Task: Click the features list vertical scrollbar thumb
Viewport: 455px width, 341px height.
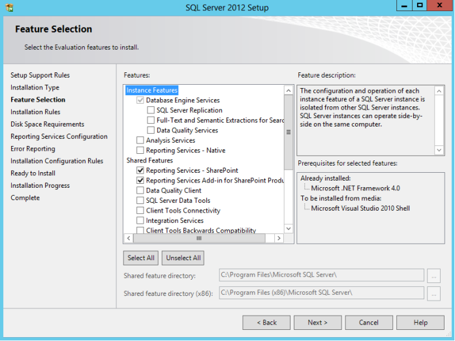Action: pyautogui.click(x=289, y=132)
